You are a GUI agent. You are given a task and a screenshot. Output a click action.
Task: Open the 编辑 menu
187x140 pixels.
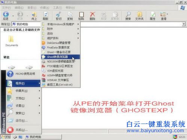pyautogui.click(x=19, y=8)
